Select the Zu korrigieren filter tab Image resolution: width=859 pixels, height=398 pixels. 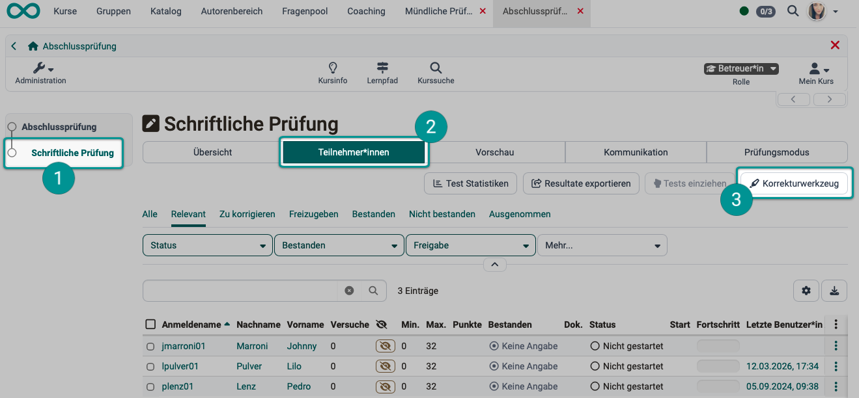tap(247, 214)
